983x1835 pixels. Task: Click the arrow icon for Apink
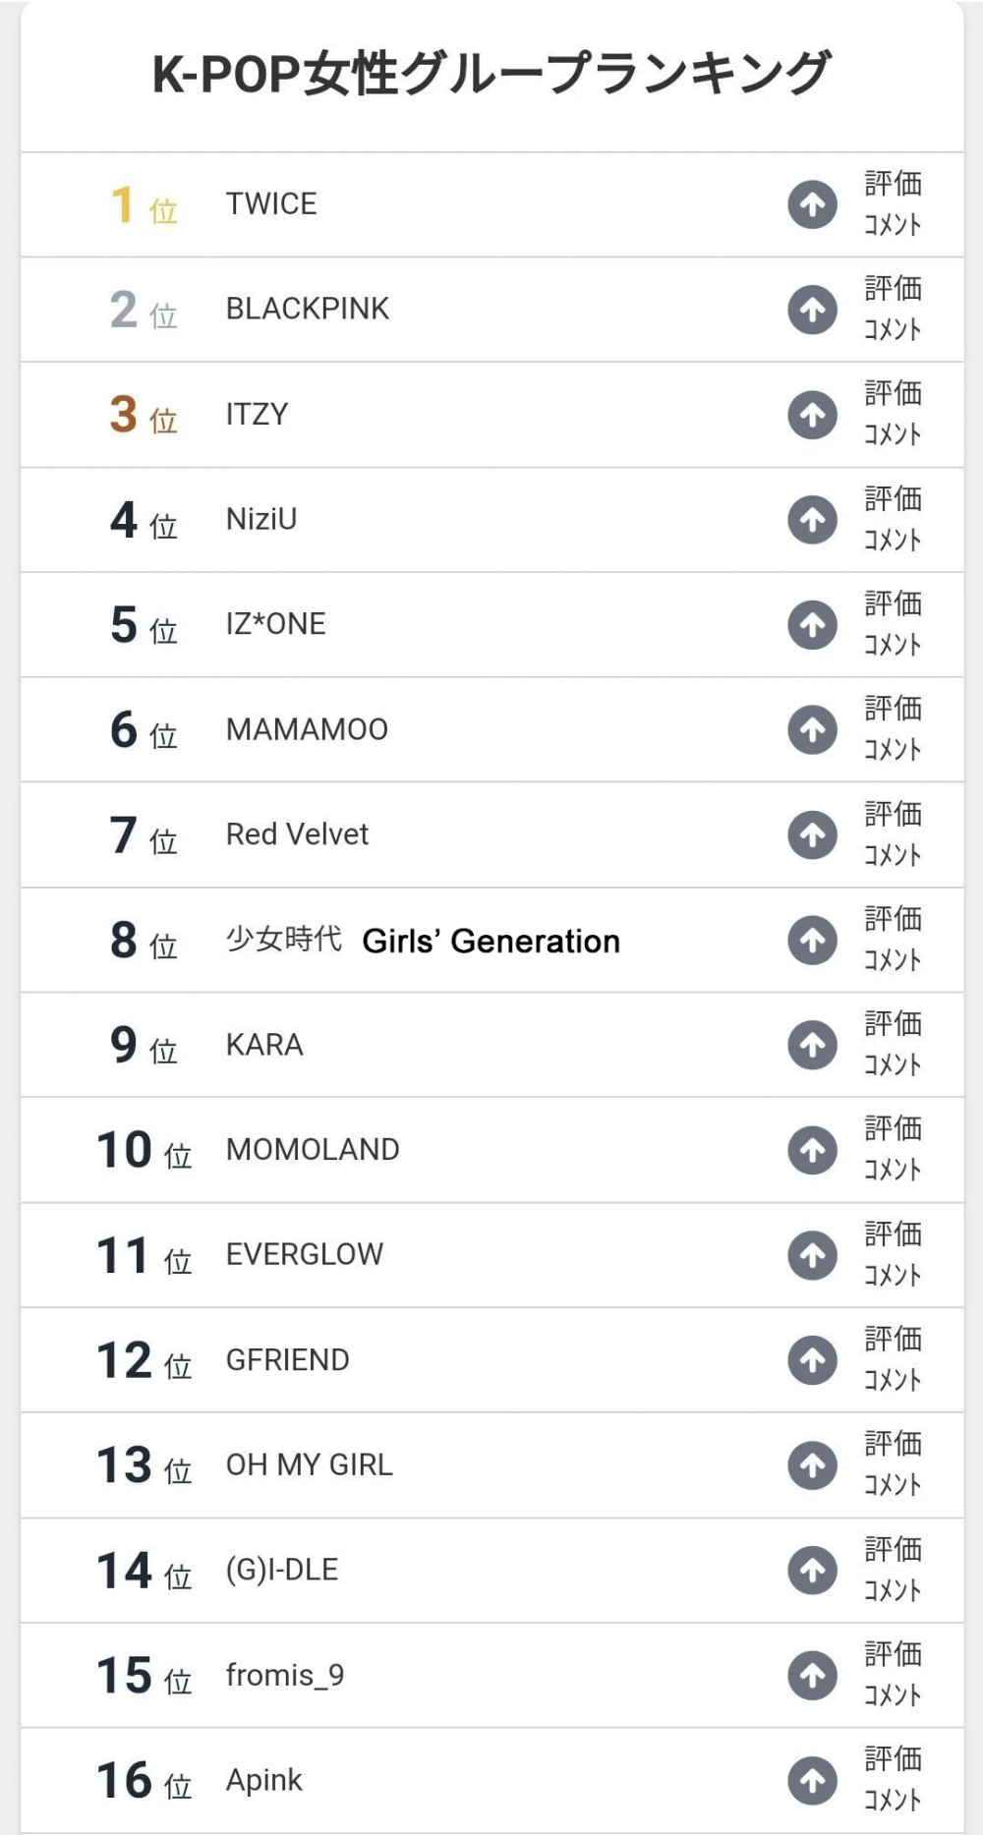(x=812, y=1780)
